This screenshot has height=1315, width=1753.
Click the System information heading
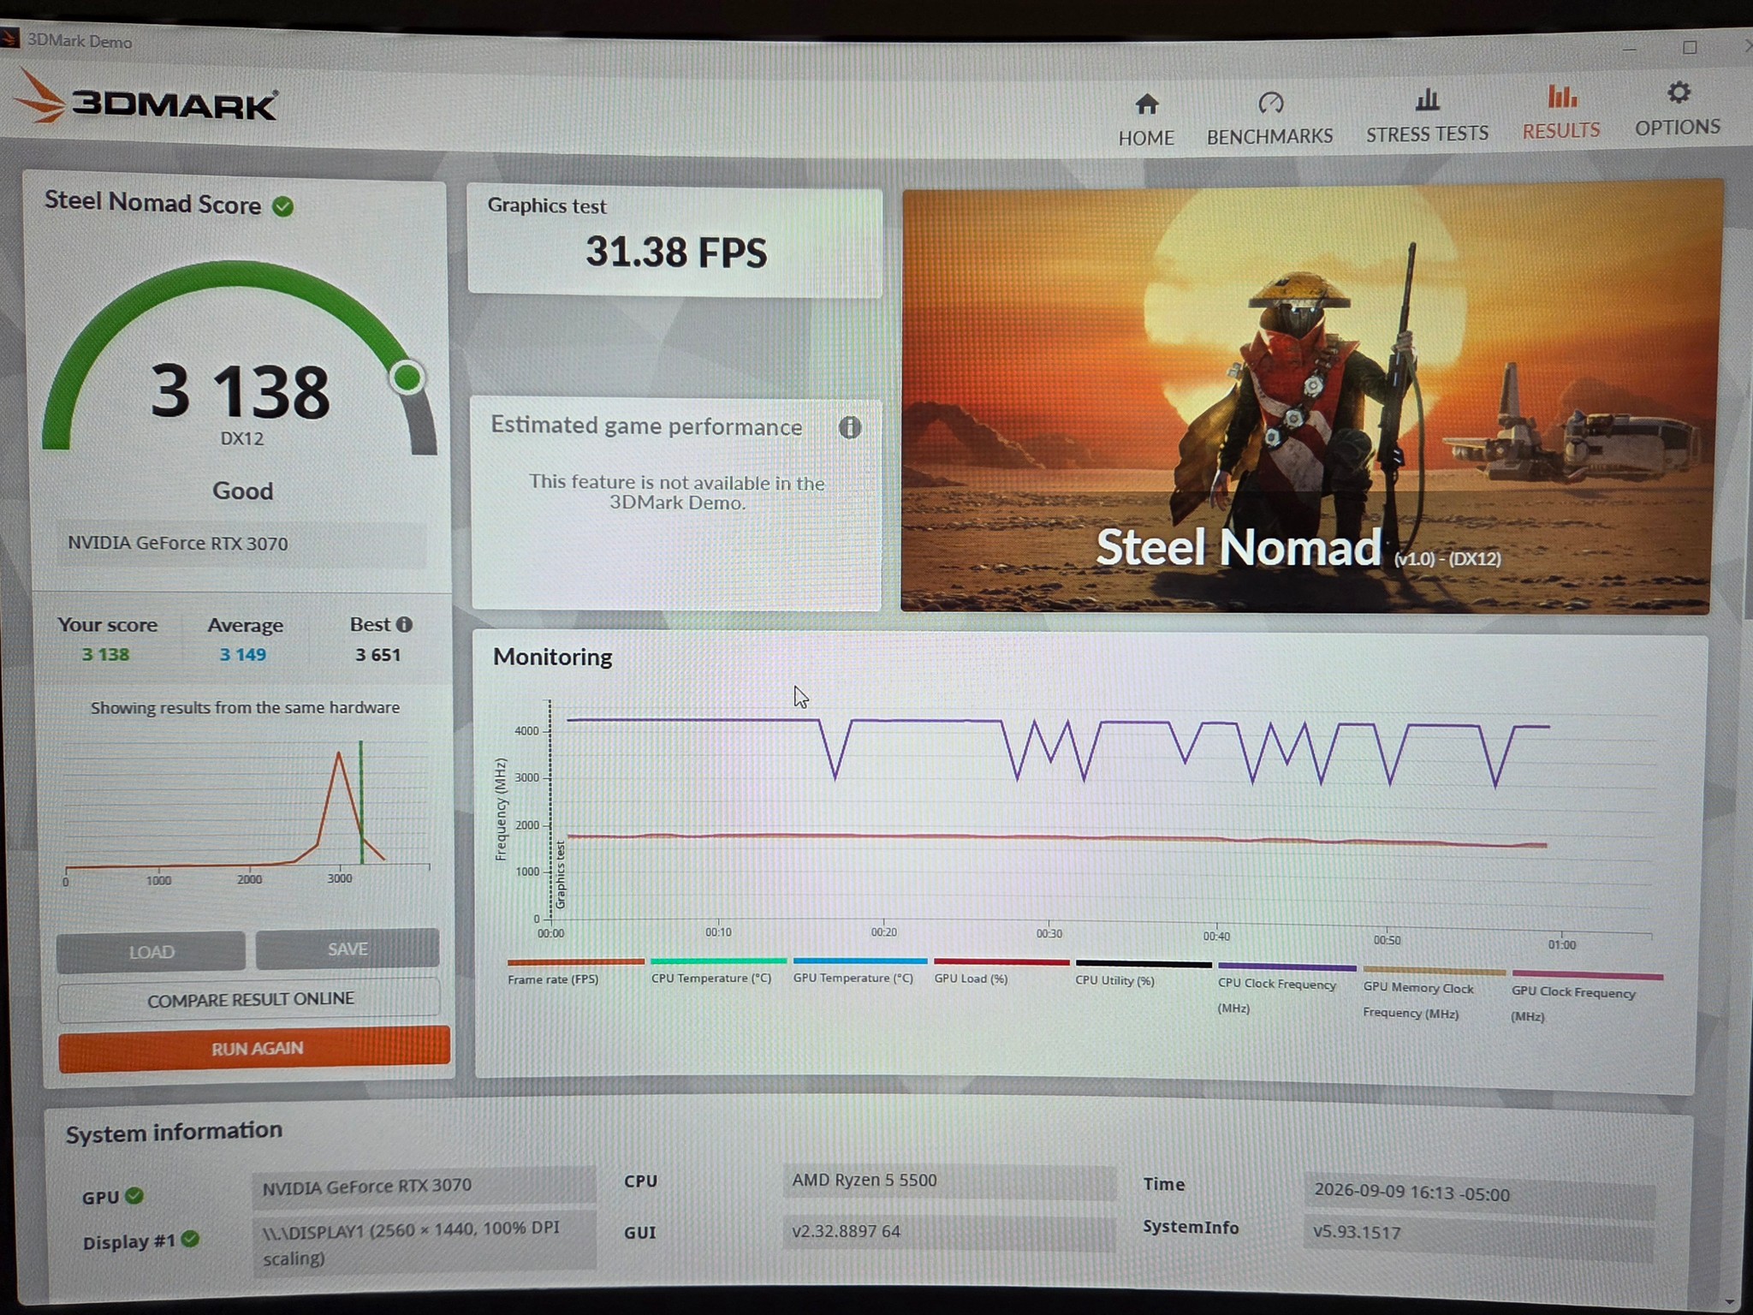174,1132
